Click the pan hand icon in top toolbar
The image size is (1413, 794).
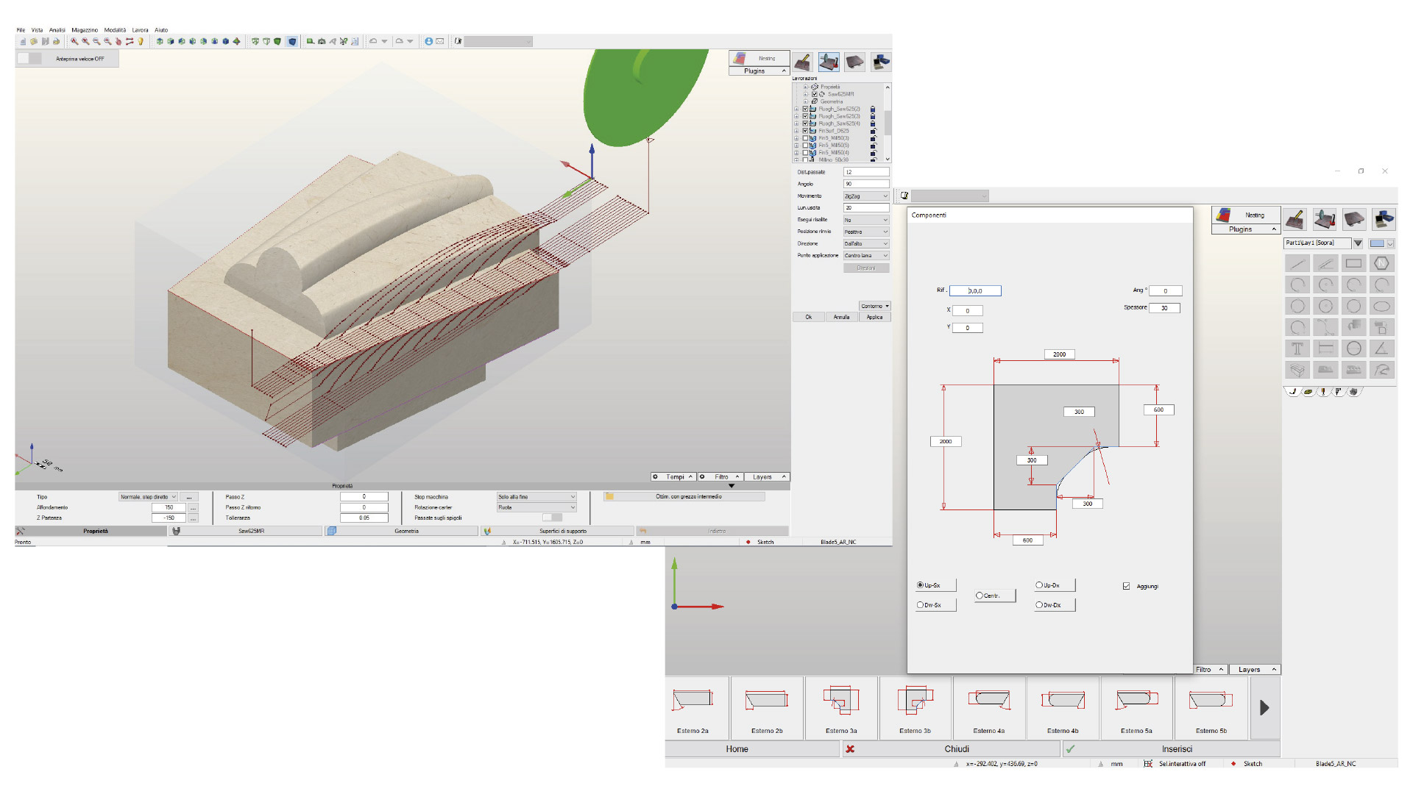[x=118, y=41]
